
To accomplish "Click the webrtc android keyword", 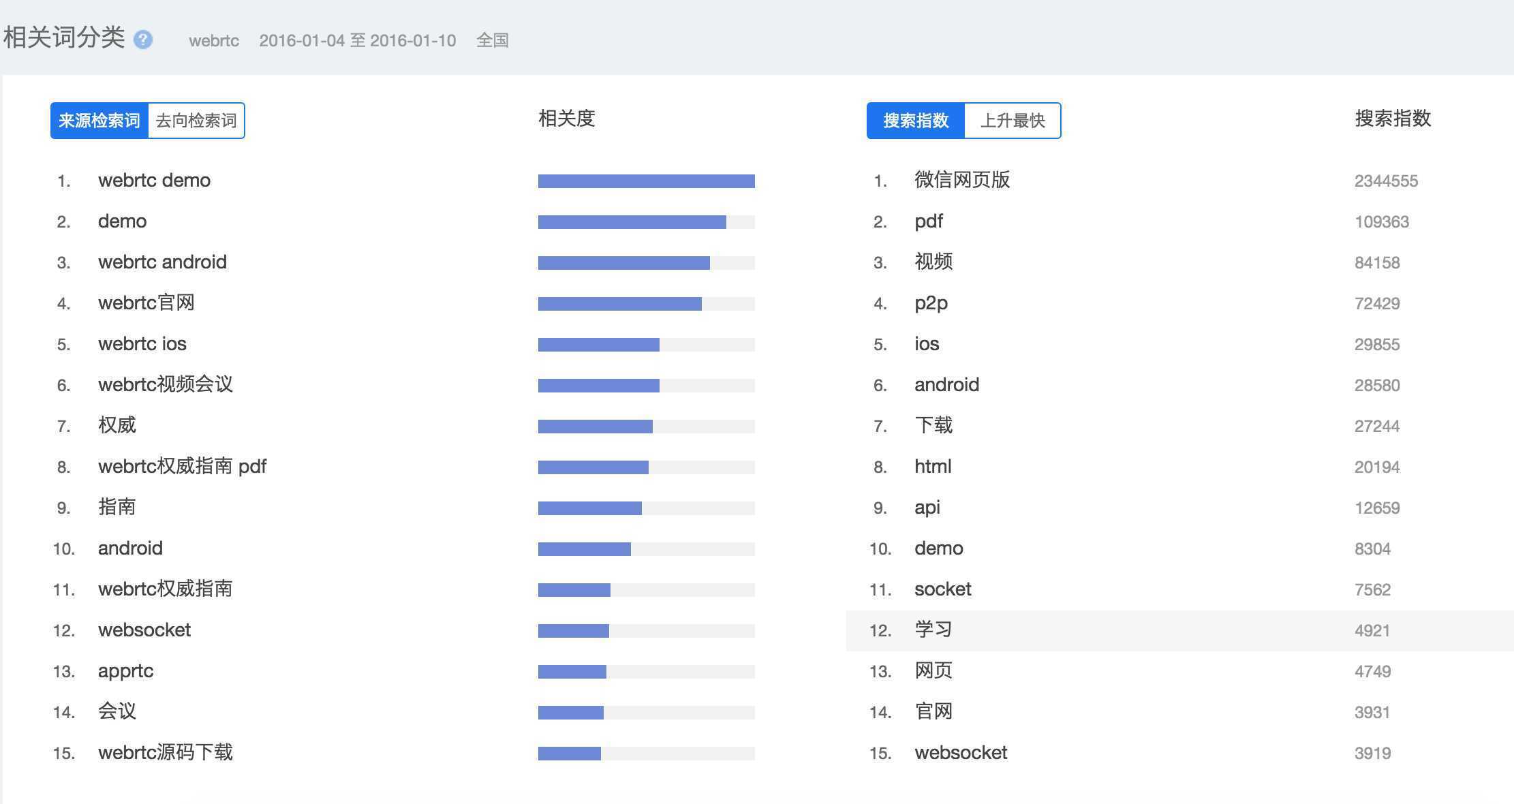I will point(162,262).
